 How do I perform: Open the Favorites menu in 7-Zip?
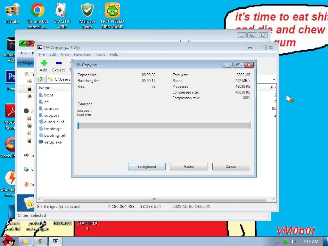(x=82, y=54)
